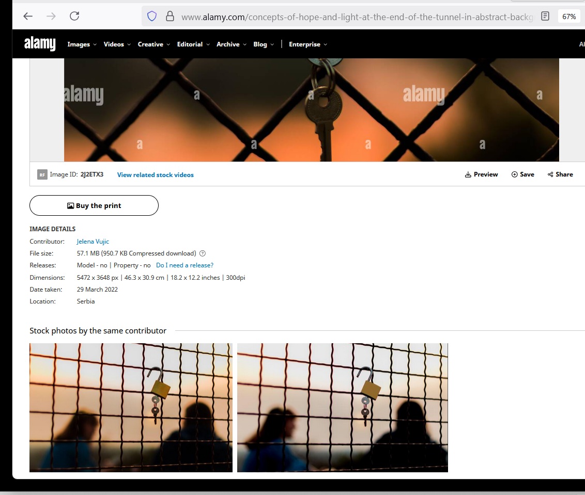Open the Editorial menu

pyautogui.click(x=193, y=44)
